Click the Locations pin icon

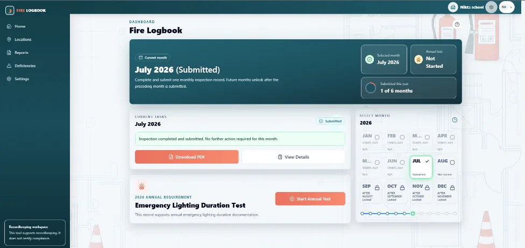coord(9,39)
